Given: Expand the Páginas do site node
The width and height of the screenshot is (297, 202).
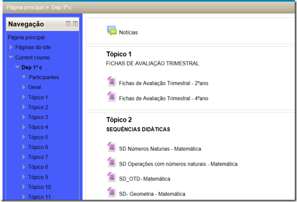Looking at the screenshot, I should click(11, 47).
